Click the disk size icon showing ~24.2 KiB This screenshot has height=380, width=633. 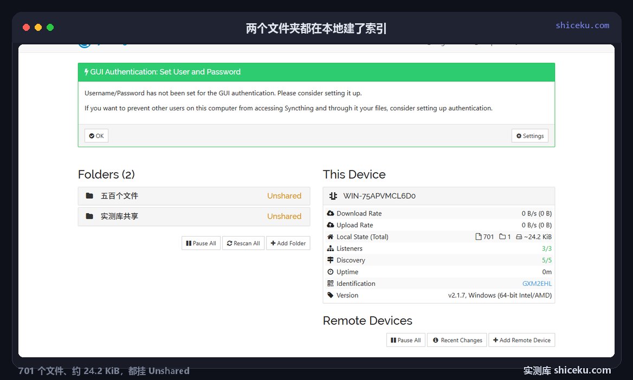click(519, 237)
